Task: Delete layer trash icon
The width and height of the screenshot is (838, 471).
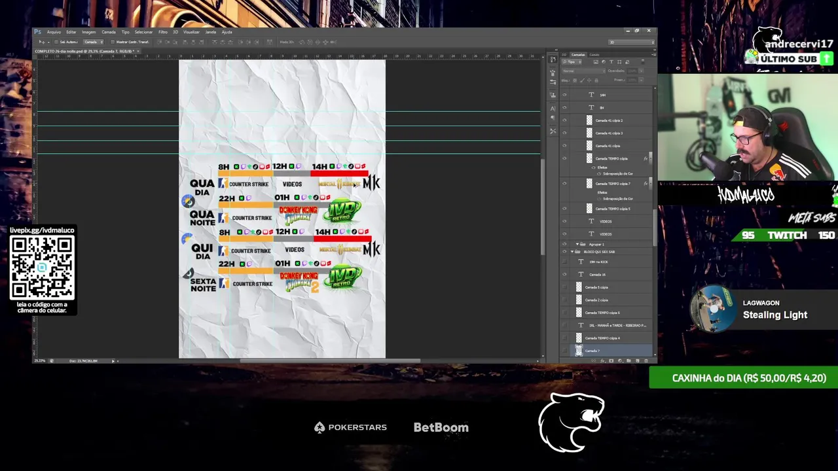Action: (646, 361)
